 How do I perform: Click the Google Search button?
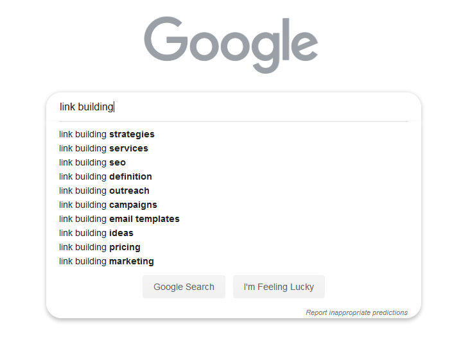click(x=184, y=287)
